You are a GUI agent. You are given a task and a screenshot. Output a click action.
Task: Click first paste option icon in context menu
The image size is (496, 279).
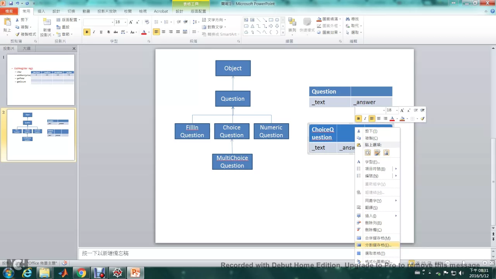(368, 153)
